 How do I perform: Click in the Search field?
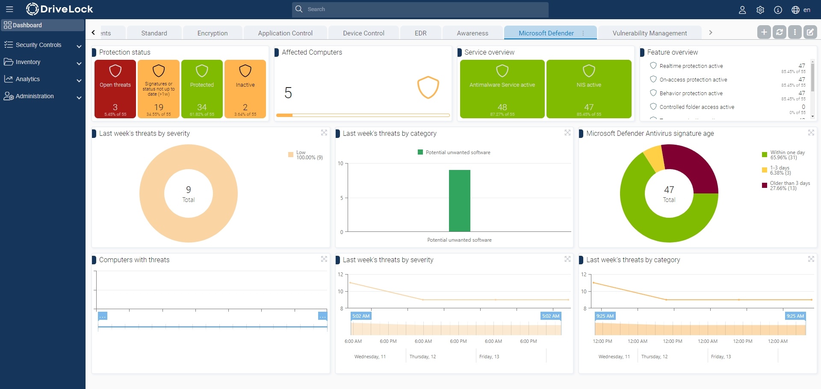pos(420,9)
